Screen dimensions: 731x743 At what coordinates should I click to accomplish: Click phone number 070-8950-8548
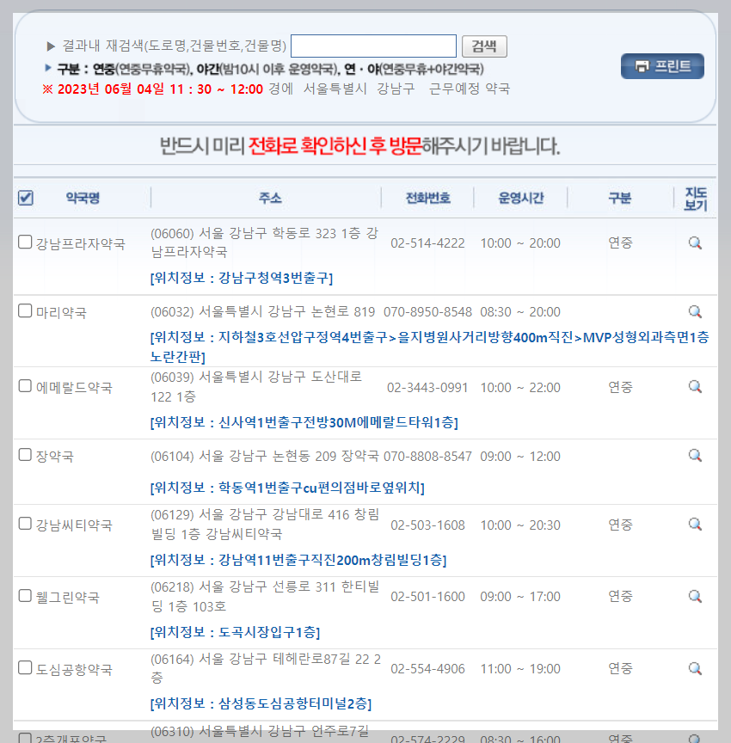(x=427, y=312)
